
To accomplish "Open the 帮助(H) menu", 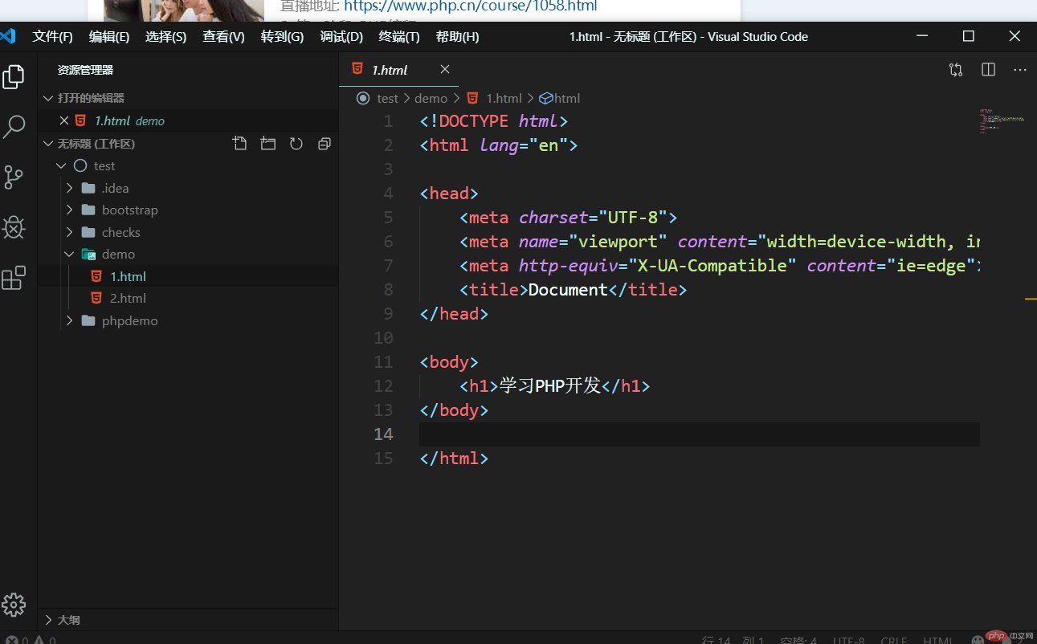I will [458, 37].
